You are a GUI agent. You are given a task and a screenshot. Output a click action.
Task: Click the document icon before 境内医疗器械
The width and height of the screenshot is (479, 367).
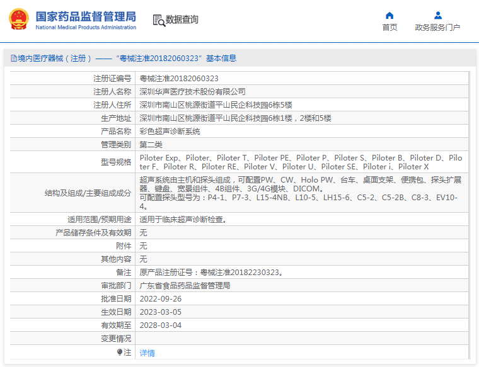pyautogui.click(x=13, y=59)
